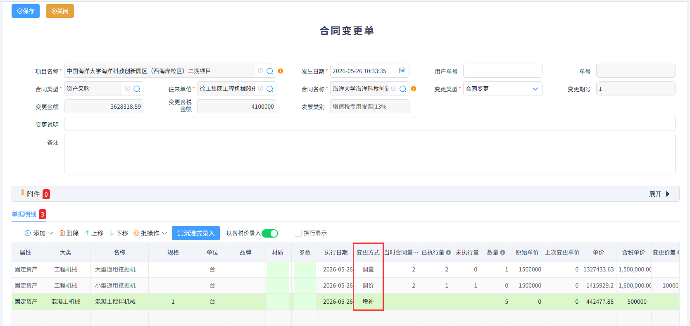Click into the 用户单号 input field

click(502, 71)
